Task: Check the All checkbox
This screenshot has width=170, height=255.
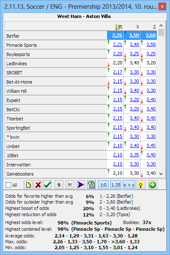Action: click(x=8, y=185)
